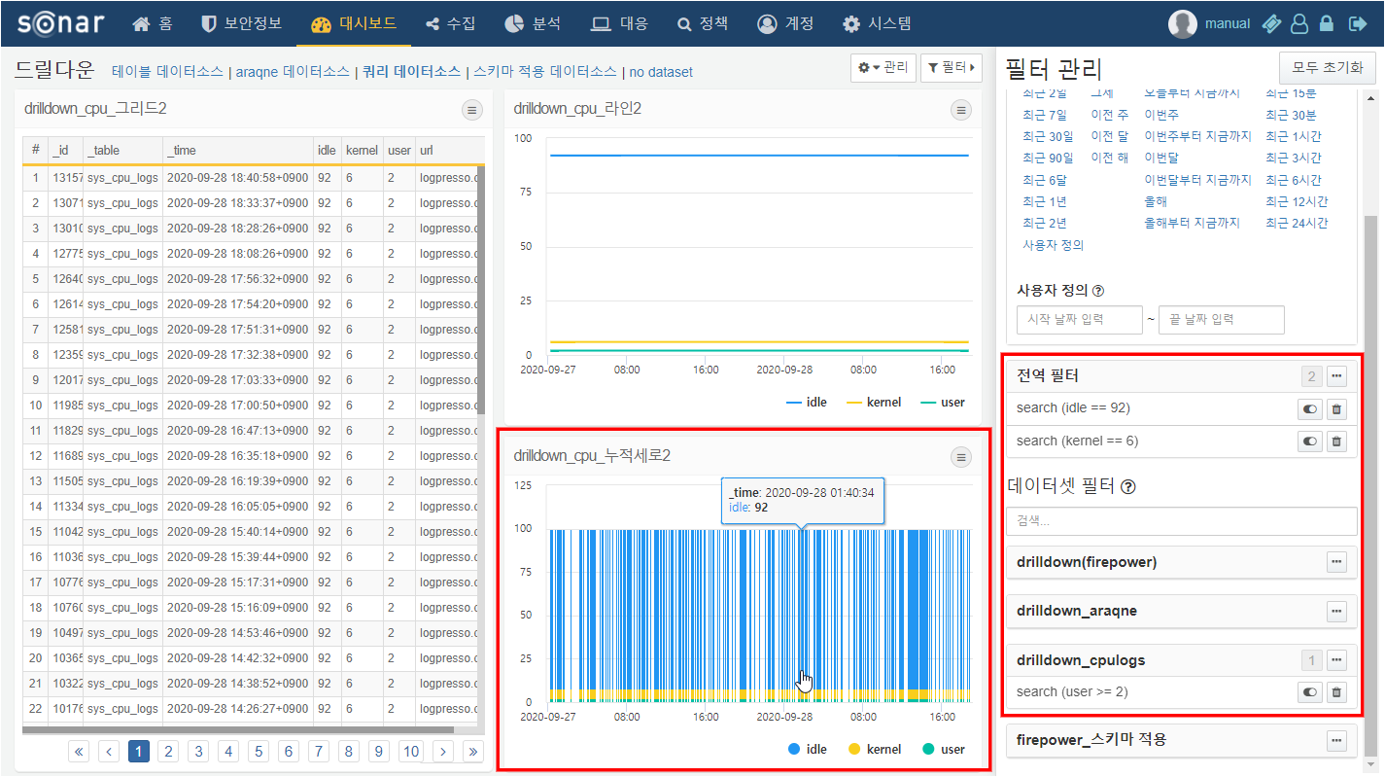Viewport: 1385px width, 777px height.
Task: Select the 최근 7일 time range
Action: (1044, 115)
